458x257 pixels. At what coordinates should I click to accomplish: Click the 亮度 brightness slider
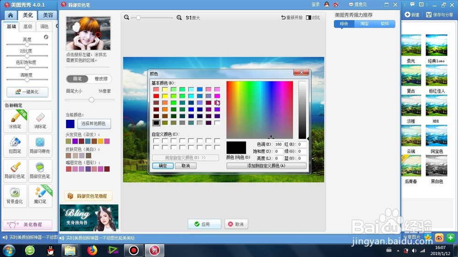(27, 45)
